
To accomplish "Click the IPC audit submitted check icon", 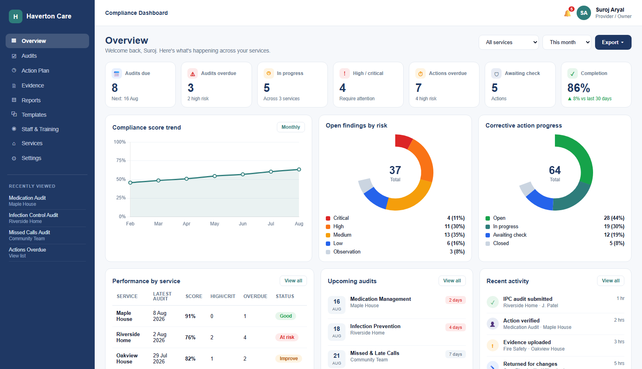I will (x=493, y=302).
